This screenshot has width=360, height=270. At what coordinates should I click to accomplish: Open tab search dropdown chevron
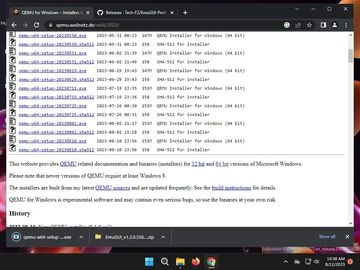pyautogui.click(x=297, y=9)
